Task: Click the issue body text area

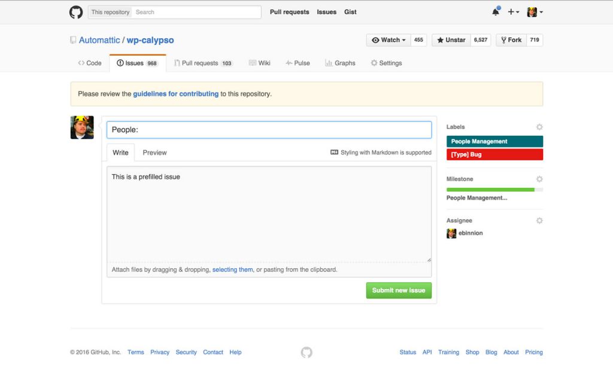Action: coord(269,214)
